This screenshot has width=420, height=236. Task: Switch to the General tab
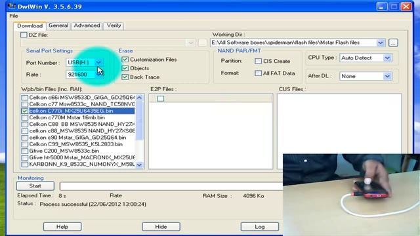[x=58, y=26]
